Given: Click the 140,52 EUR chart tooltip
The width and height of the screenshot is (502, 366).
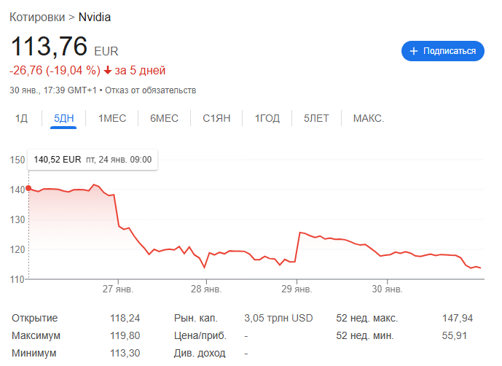Looking at the screenshot, I should 93,160.
